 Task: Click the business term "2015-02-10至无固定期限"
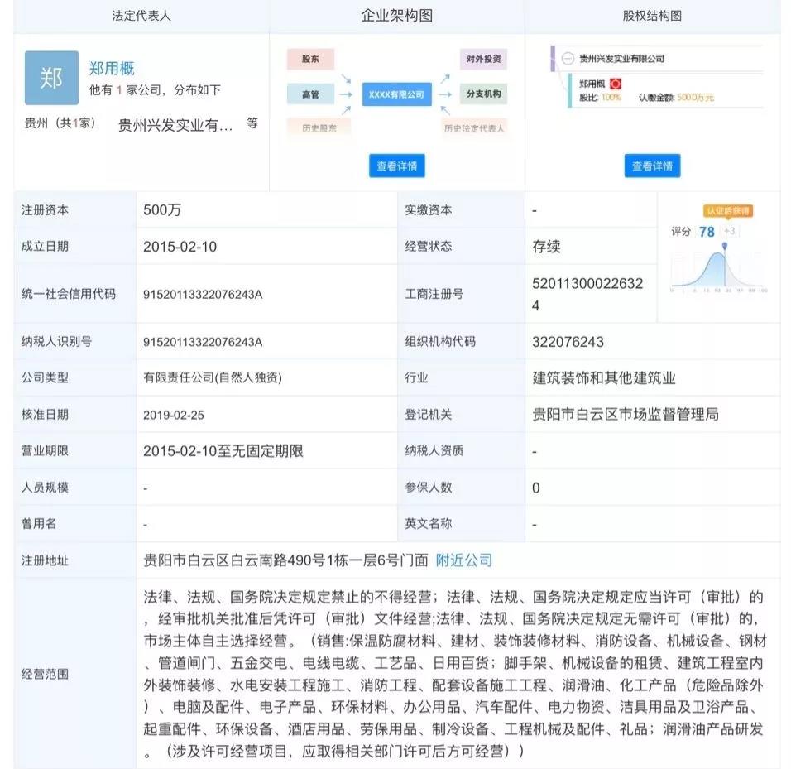click(x=223, y=451)
